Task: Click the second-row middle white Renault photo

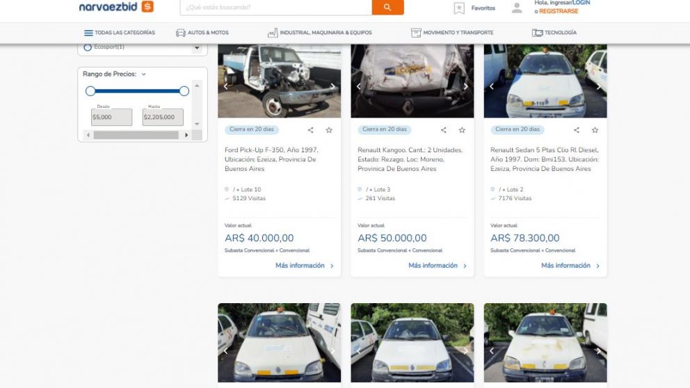Action: pos(412,343)
